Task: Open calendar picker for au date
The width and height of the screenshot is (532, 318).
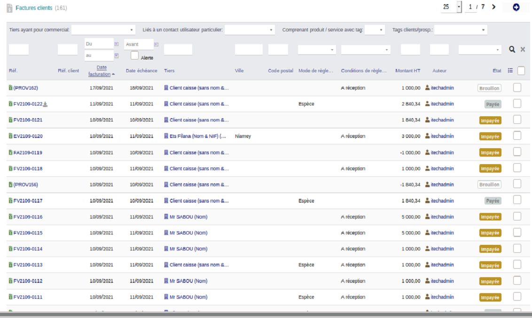Action: pos(117,55)
